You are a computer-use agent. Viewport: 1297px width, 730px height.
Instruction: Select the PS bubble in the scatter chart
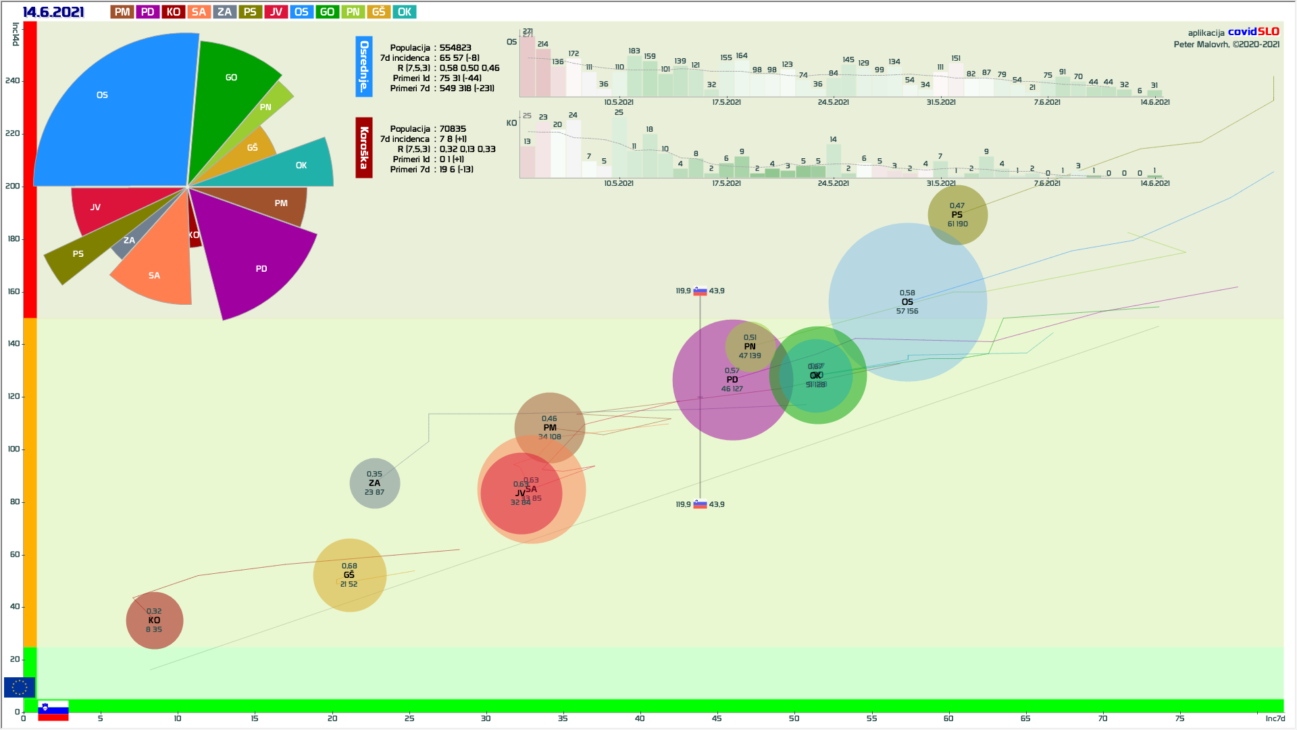[x=957, y=215]
